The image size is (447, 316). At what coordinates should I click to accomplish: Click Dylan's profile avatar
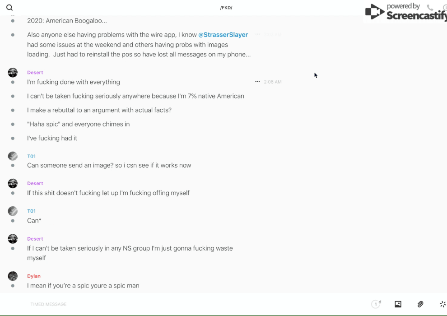13,276
